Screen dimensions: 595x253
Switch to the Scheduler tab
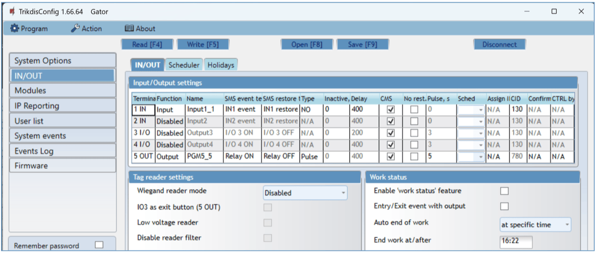pyautogui.click(x=183, y=65)
